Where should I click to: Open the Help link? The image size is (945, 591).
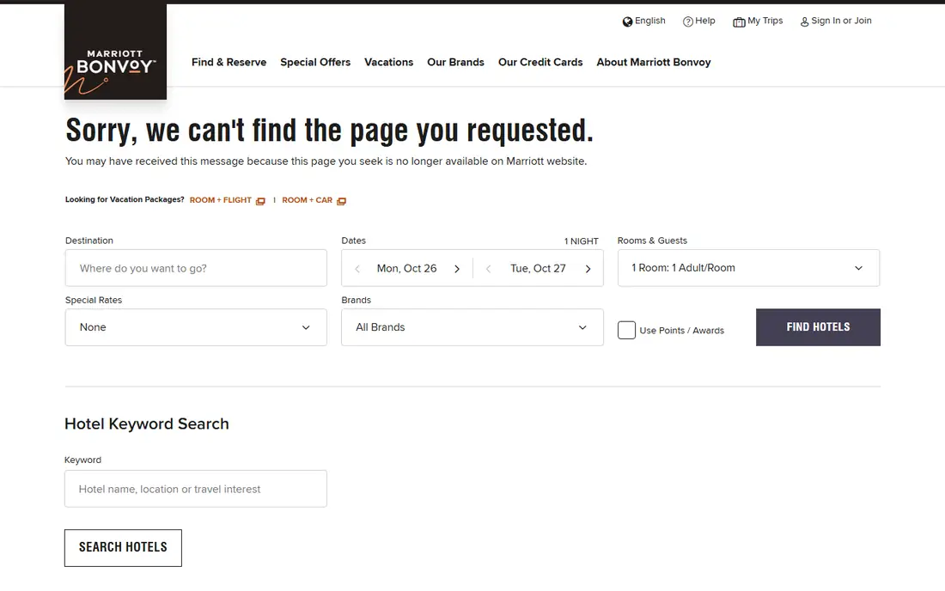tap(705, 21)
